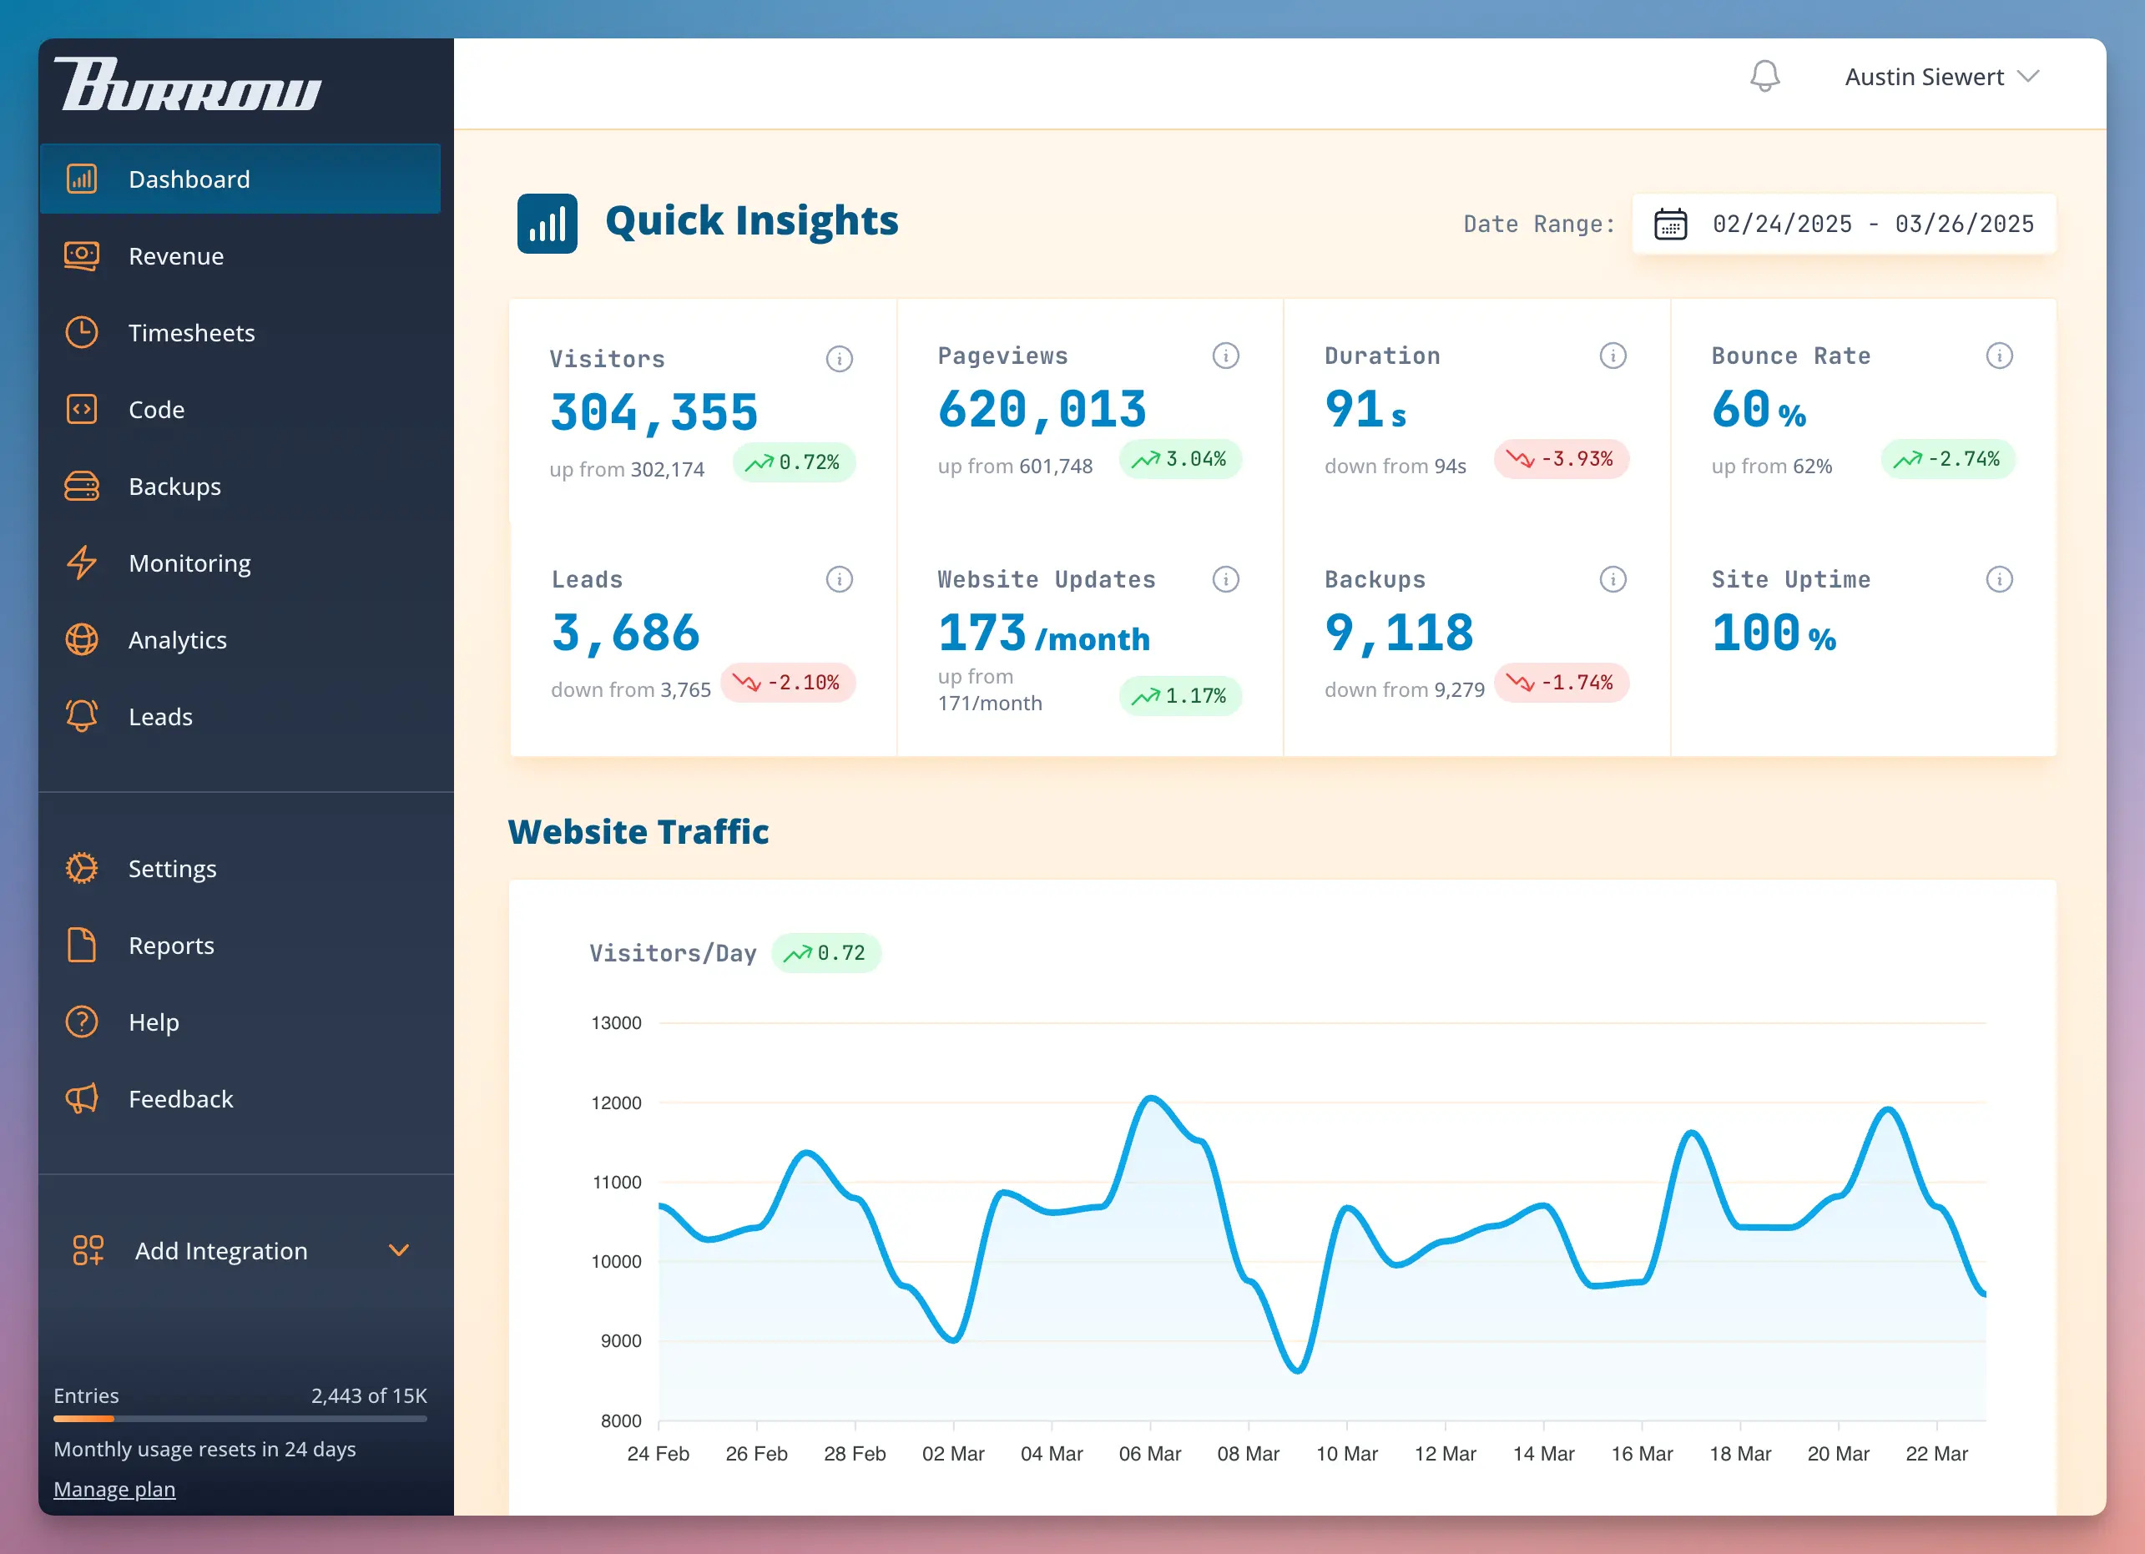Viewport: 2145px width, 1554px height.
Task: Click the Code brackets icon
Action: click(x=81, y=409)
